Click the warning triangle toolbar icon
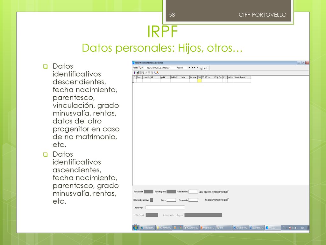Viewport: 326px width, 245px height. (157, 73)
